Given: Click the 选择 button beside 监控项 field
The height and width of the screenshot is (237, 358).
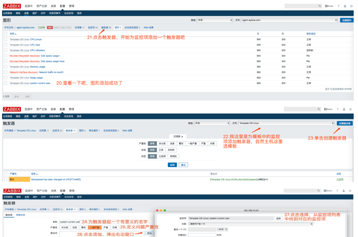Looking at the screenshot, I should point(278,218).
